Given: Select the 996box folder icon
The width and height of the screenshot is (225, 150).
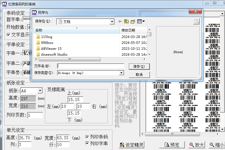Looking at the screenshot, I should pos(38,42).
